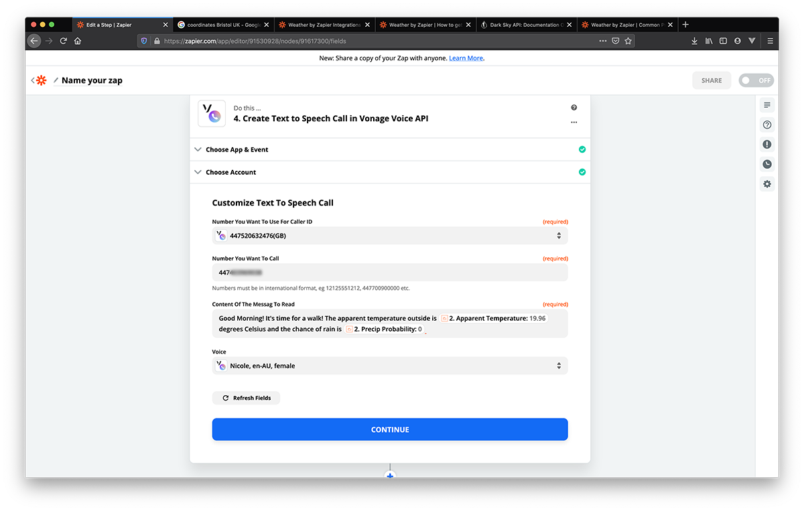Click the Pocket save icon
This screenshot has height=511, width=804.
[x=616, y=41]
